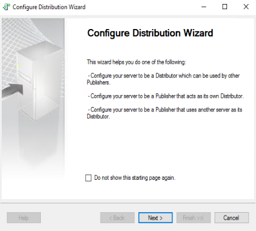
Task: Click the bullet about Distributor used by other Publishers
Action: 163,79
